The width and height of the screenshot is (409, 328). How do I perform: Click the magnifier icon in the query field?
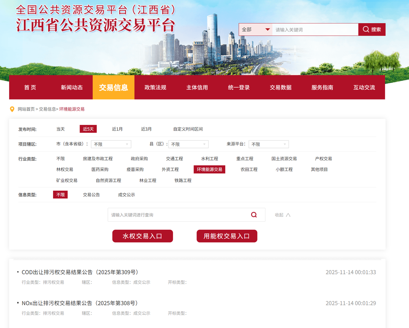(254, 215)
